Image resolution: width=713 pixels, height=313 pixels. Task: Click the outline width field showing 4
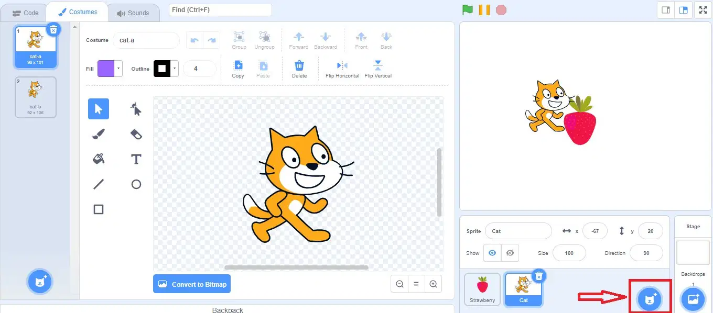pos(199,69)
